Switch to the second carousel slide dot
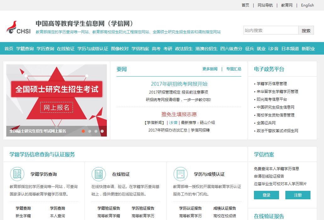The width and height of the screenshot is (324, 220). (90, 131)
